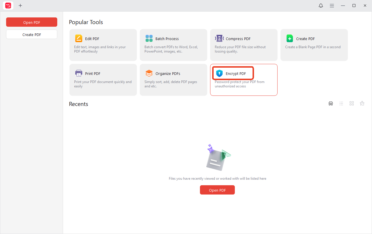Click the PDF app home tab

[8, 6]
